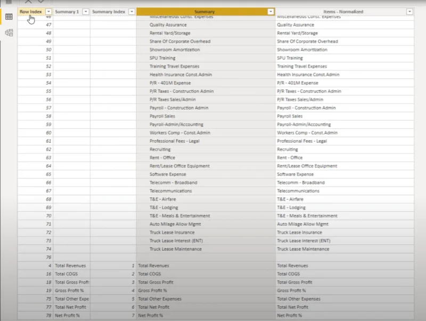This screenshot has height=321, width=426.
Task: Click Net Profit % in Items - Normalized column
Action: click(289, 316)
